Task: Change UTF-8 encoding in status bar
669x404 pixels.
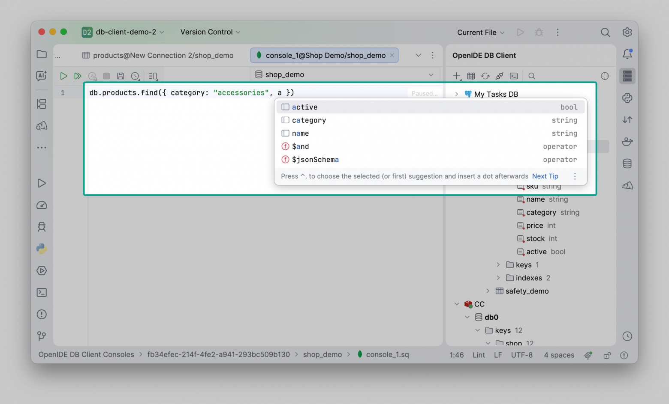Action: tap(522, 355)
